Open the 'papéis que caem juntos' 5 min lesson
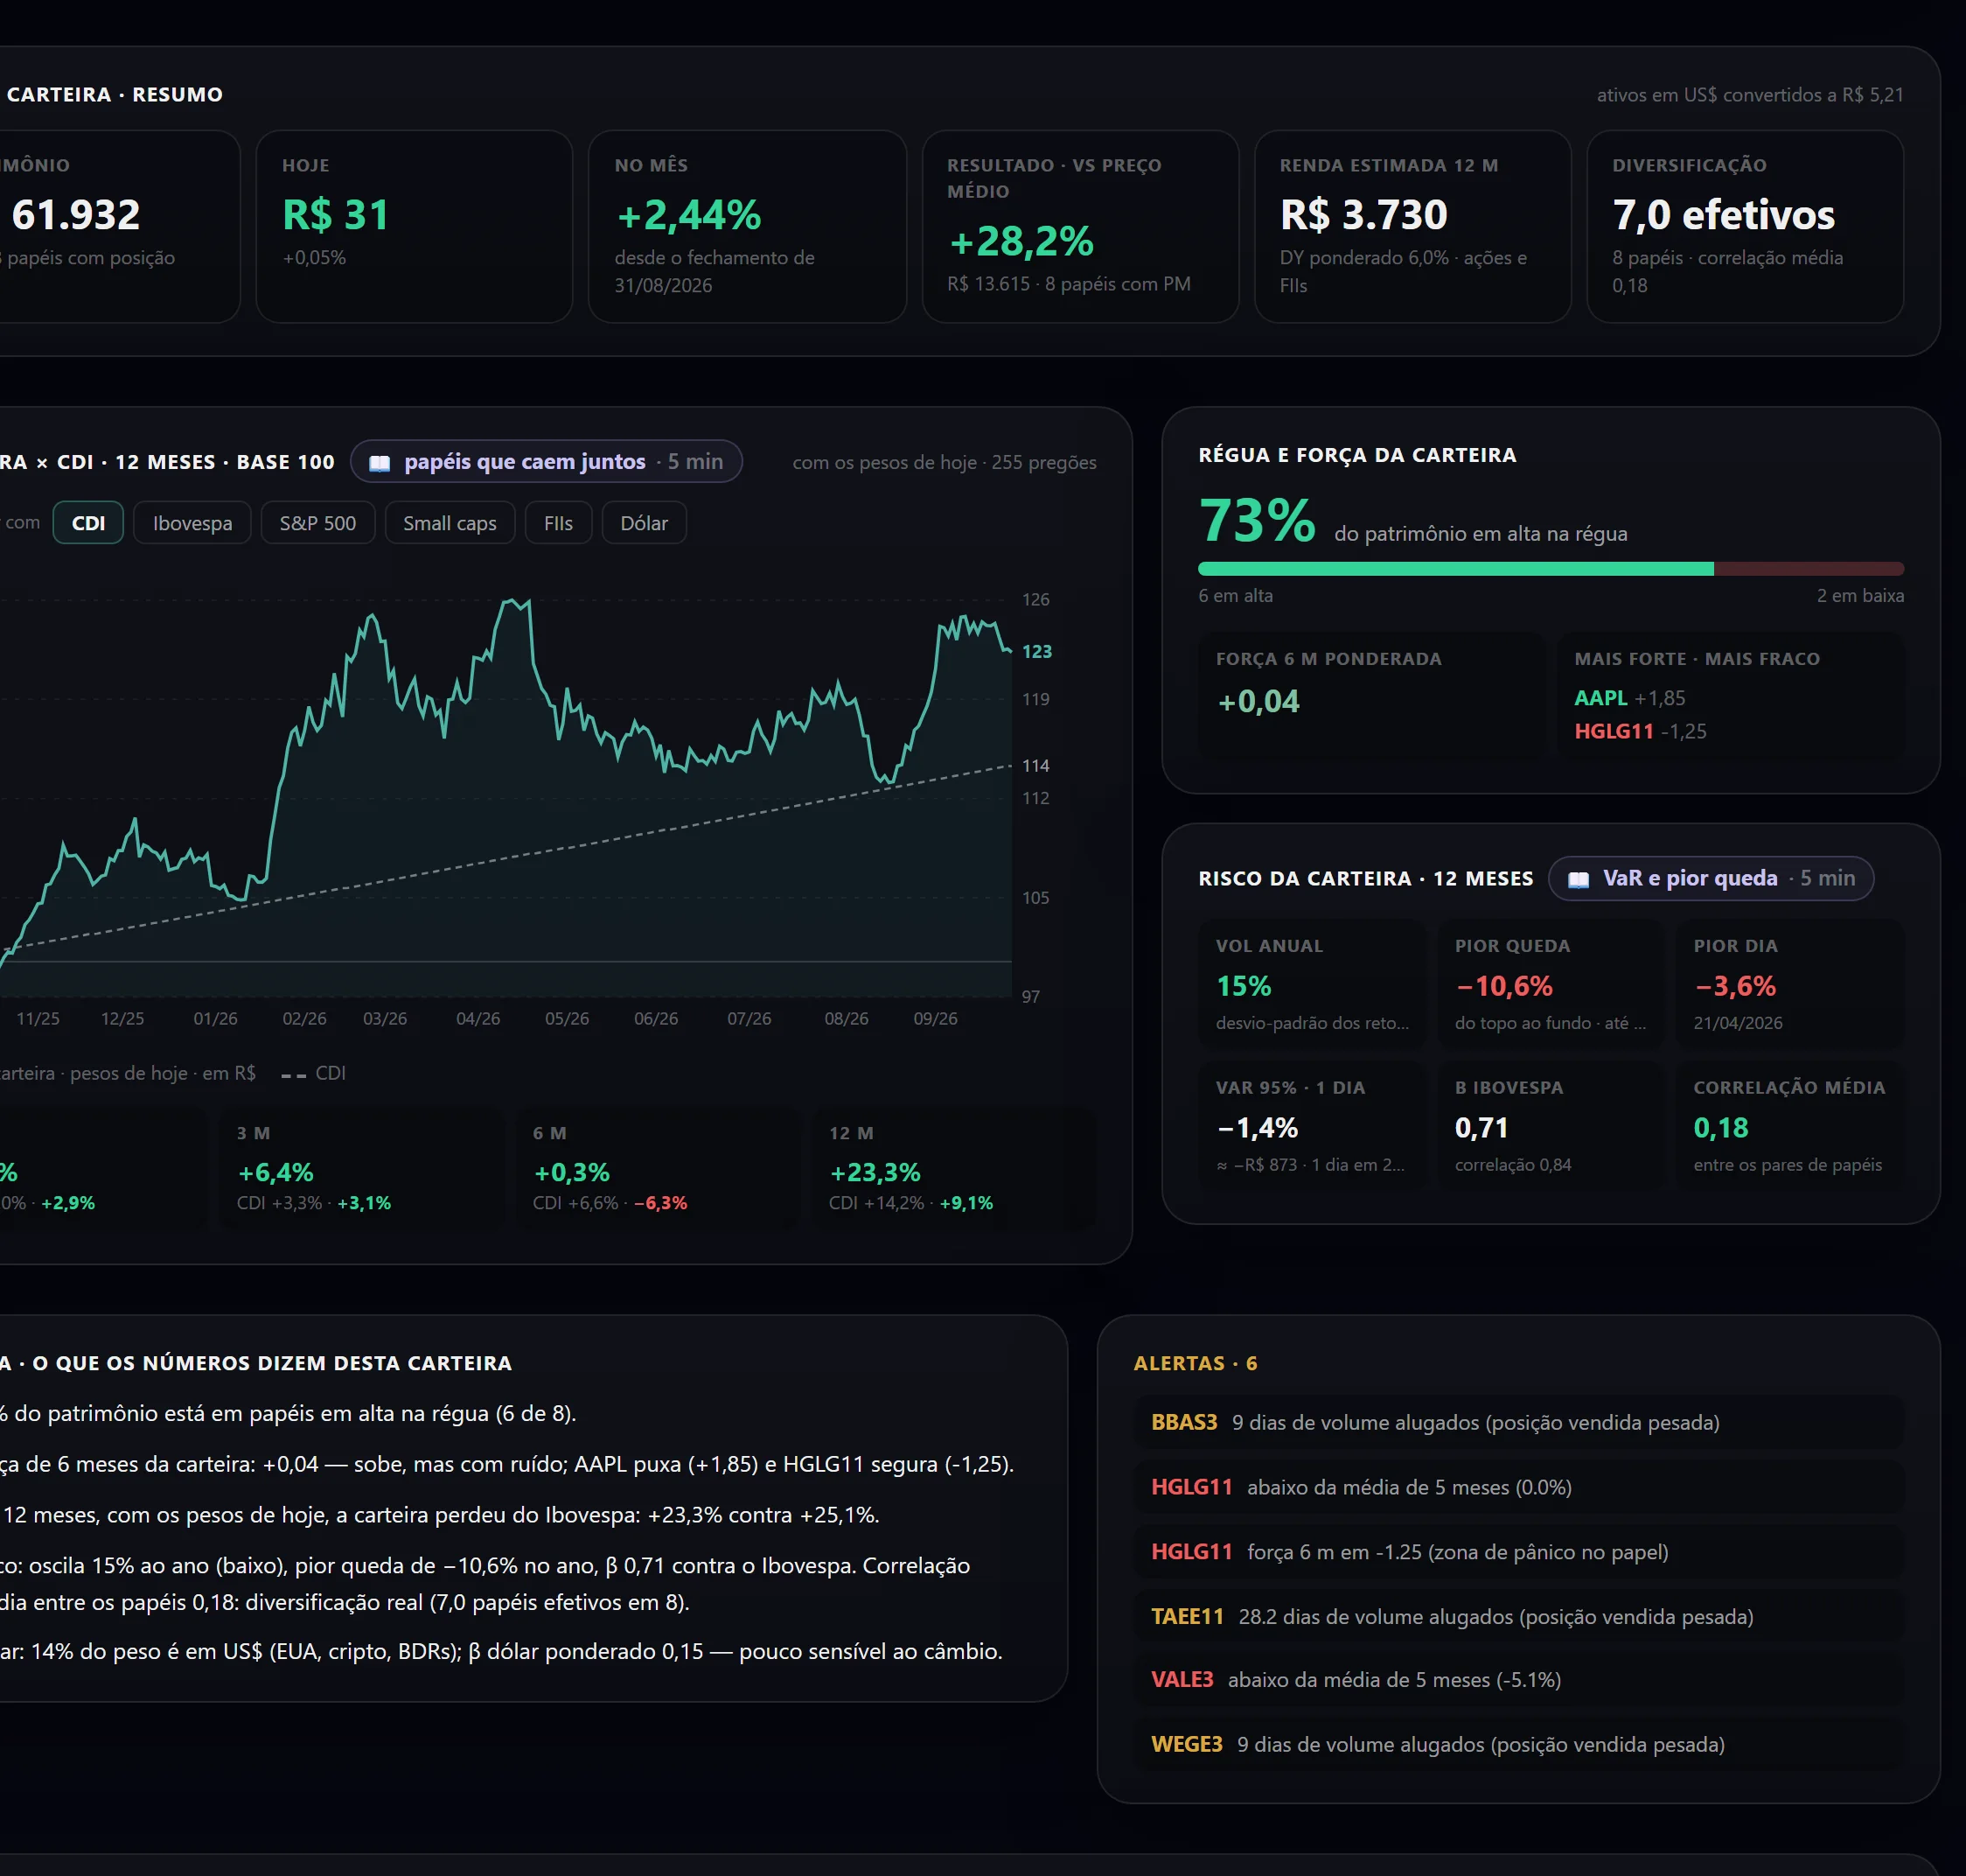This screenshot has width=1966, height=1876. [x=547, y=462]
